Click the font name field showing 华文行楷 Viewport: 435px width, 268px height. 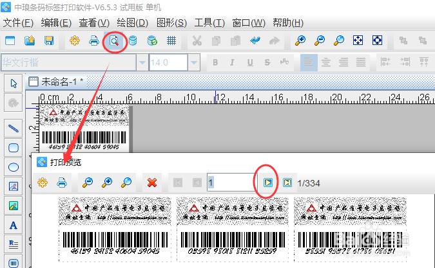pos(68,62)
